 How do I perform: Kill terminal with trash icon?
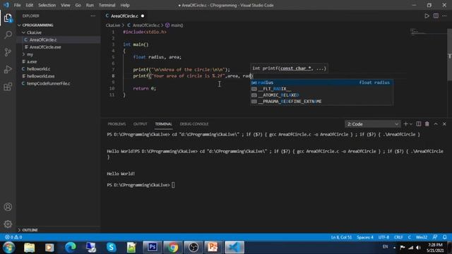point(427,124)
